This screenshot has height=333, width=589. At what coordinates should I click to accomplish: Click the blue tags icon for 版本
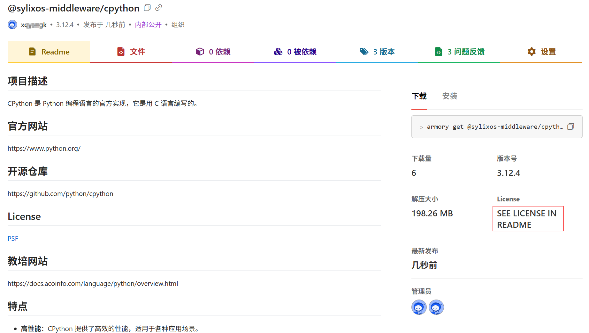pyautogui.click(x=364, y=52)
